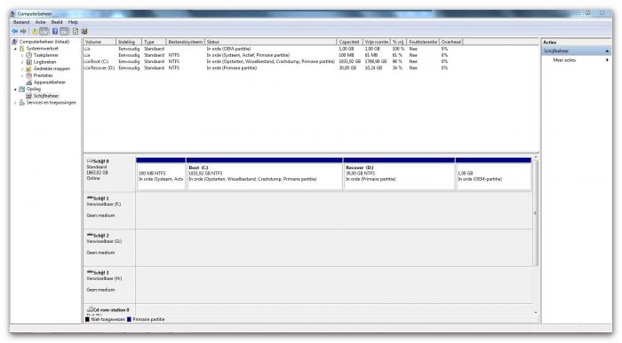Click the Back arrow toolbar icon
This screenshot has width=622, height=343.
[15, 31]
